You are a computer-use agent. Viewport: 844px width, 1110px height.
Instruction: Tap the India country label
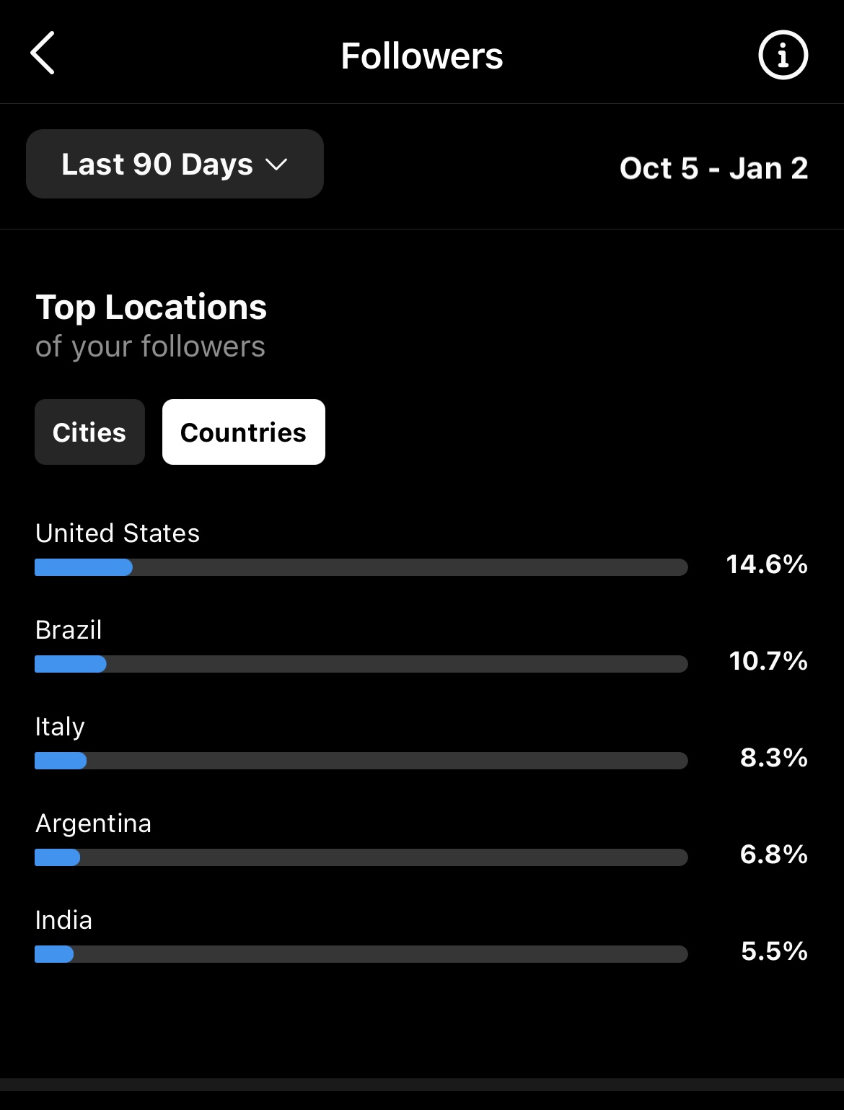pos(63,920)
